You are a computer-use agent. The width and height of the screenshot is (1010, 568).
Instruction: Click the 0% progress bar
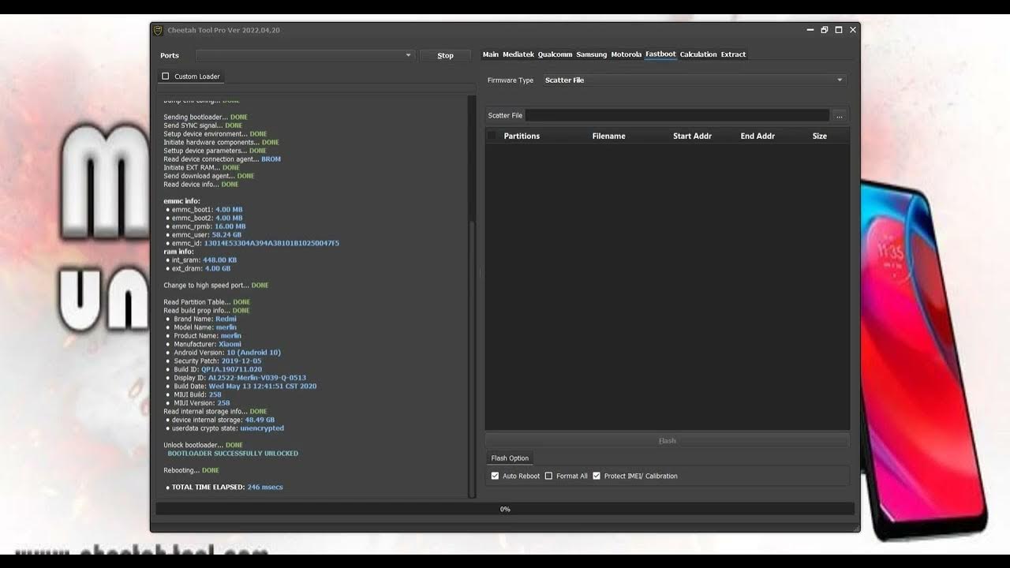505,510
